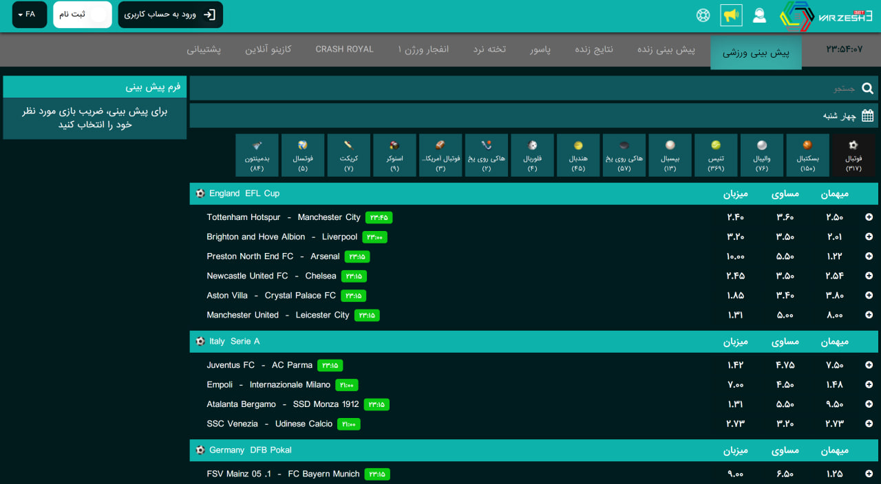
Task: Open the FA language dropdown
Action: [29, 14]
